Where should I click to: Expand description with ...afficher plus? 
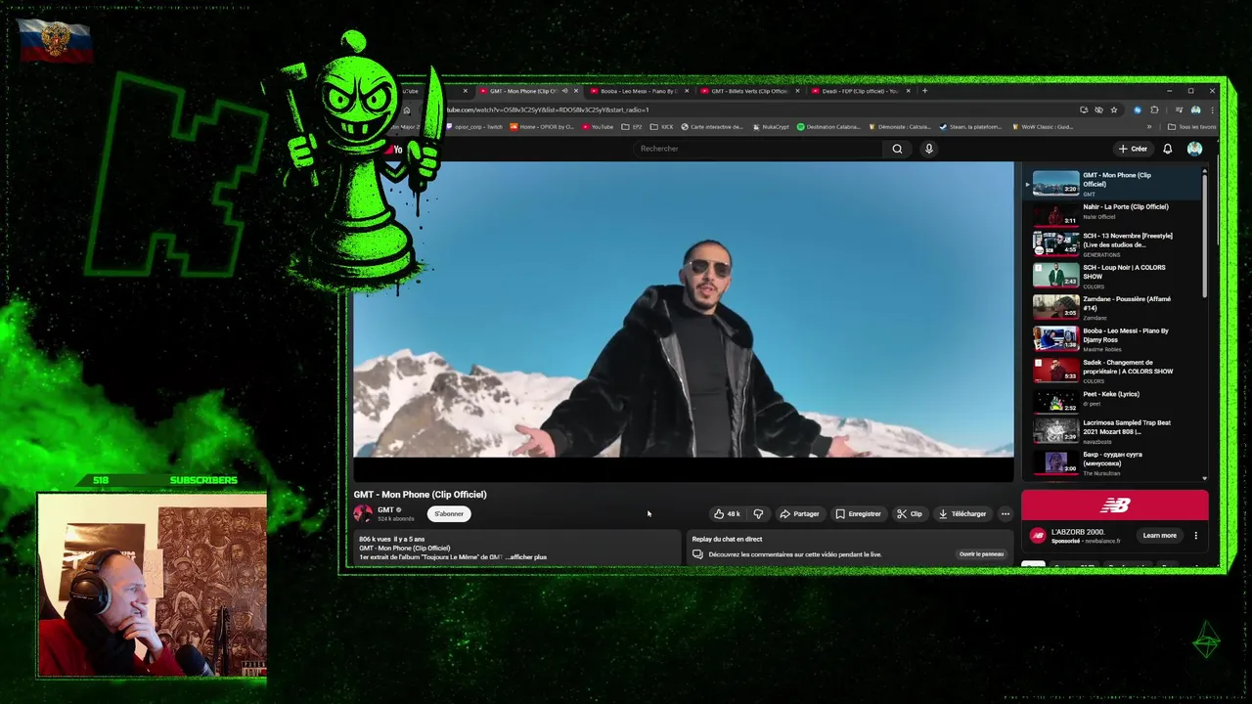[526, 556]
